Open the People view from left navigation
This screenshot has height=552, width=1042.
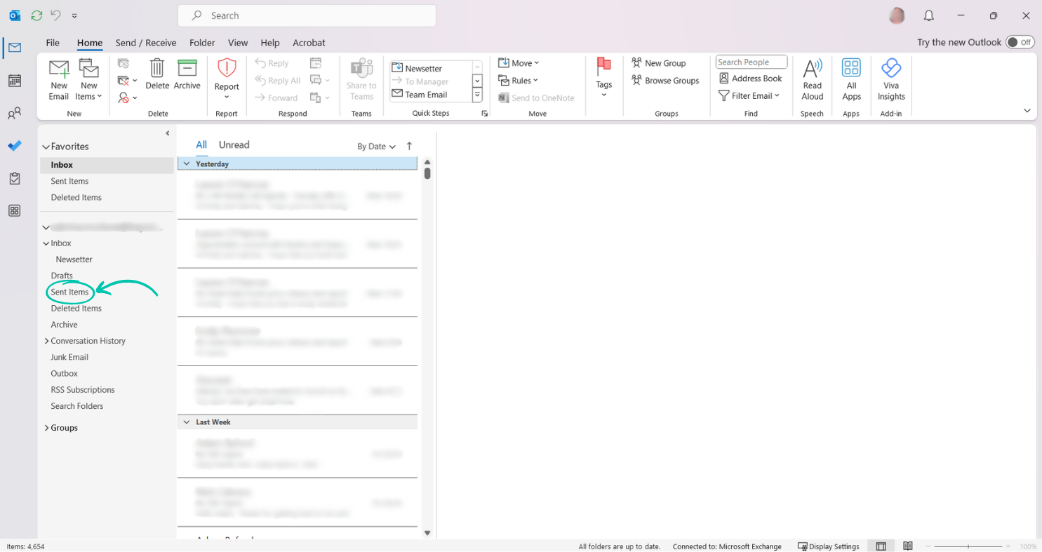click(15, 113)
